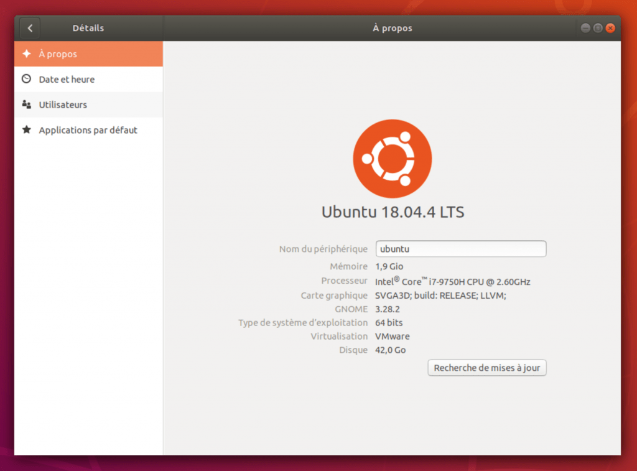
Task: Click the 64 bits system type value
Action: point(389,323)
